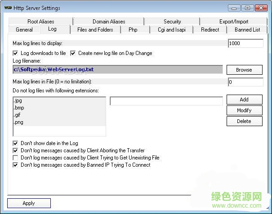Switch to the General tab
272x214 pixels.
pos(24,30)
